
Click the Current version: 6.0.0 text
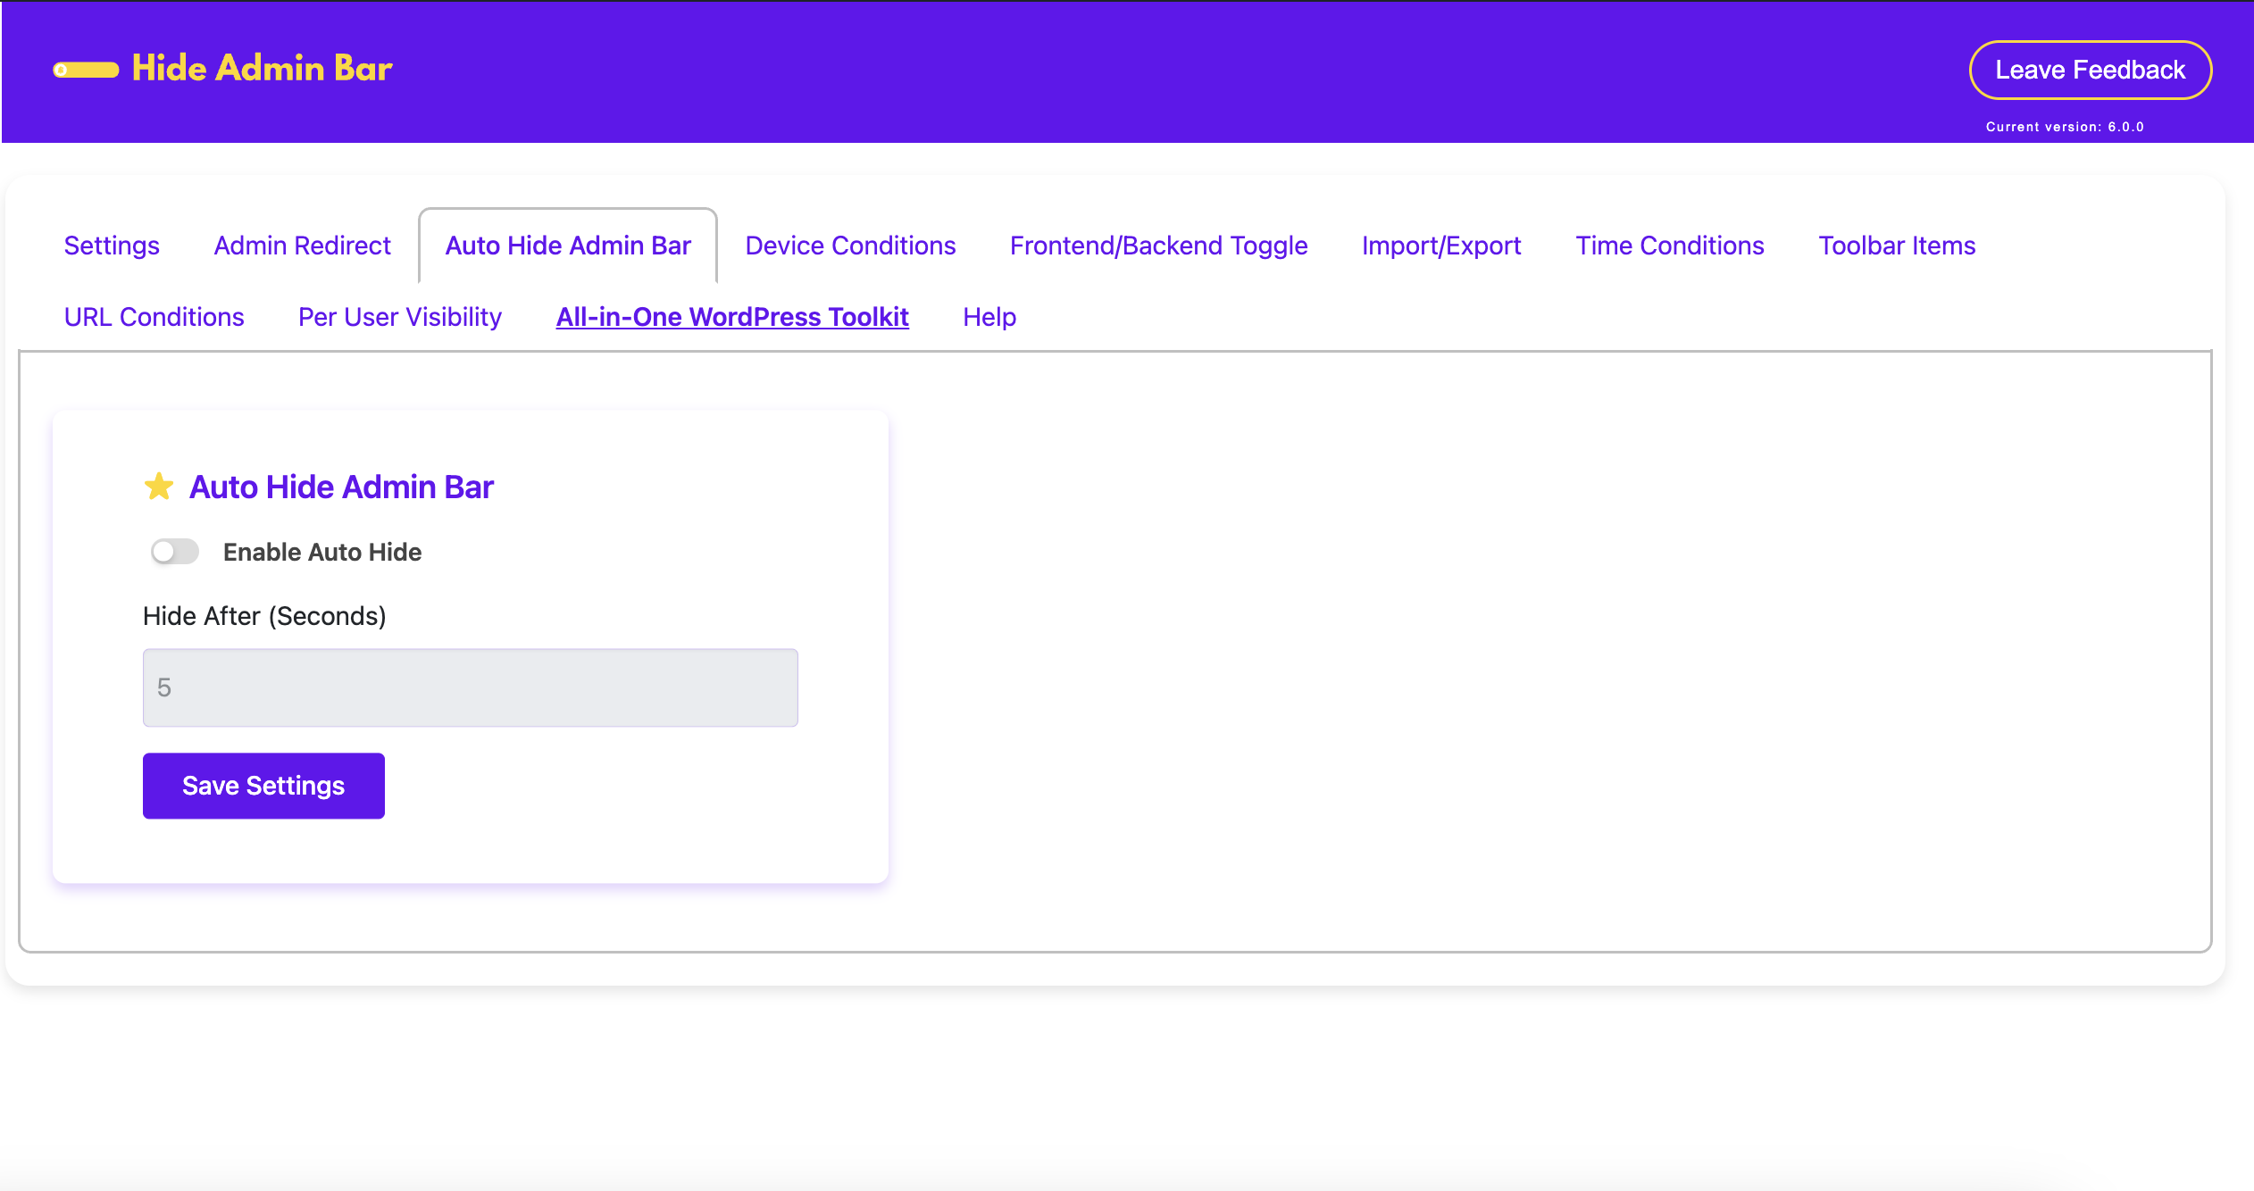pyautogui.click(x=2065, y=127)
